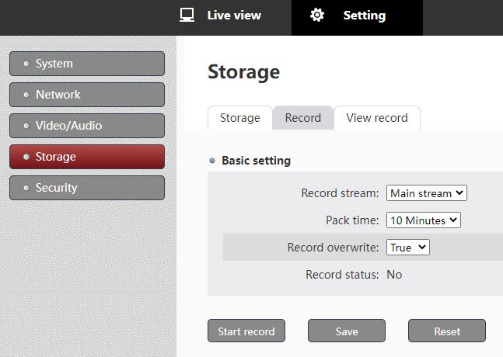503x357 pixels.
Task: Go to Security settings in sidebar
Action: coord(87,188)
